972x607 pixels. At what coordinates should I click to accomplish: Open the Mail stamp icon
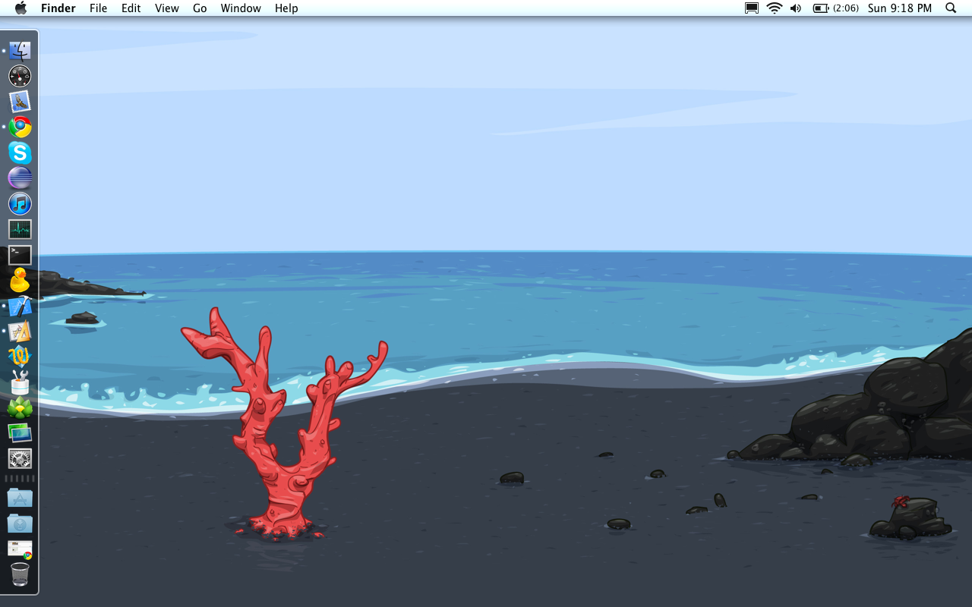click(20, 102)
